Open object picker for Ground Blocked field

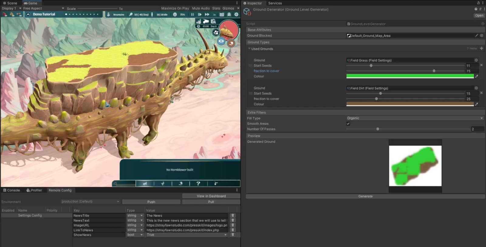click(482, 36)
